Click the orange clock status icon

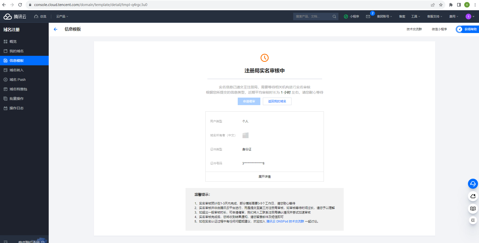coord(265,58)
